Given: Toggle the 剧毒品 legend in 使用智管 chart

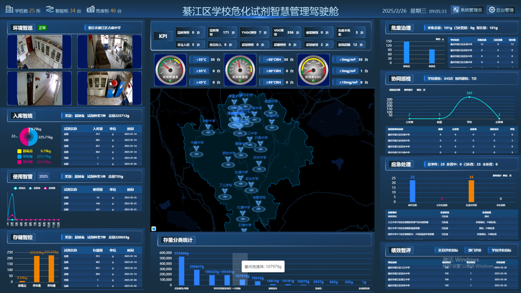Looking at the screenshot, I should point(16,188).
